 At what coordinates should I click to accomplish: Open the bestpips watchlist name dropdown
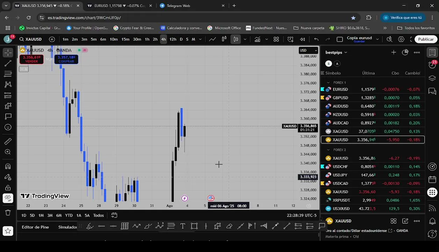pyautogui.click(x=336, y=52)
